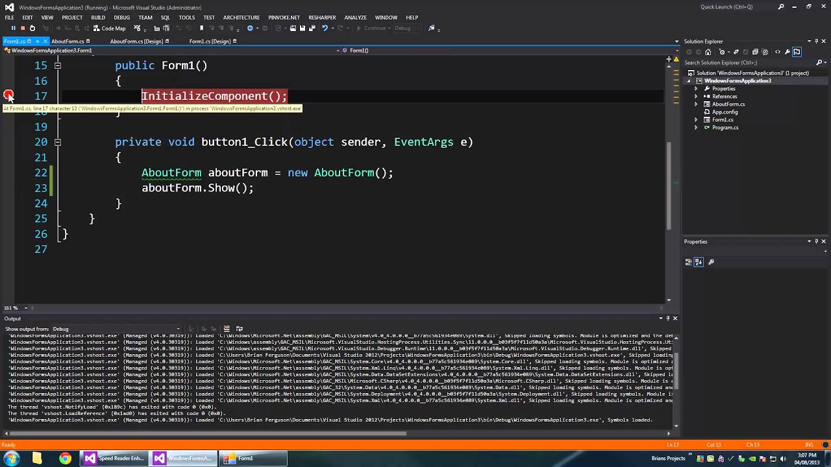Switch to the AboutForm.cs tab
This screenshot has height=467, width=831.
pos(68,42)
